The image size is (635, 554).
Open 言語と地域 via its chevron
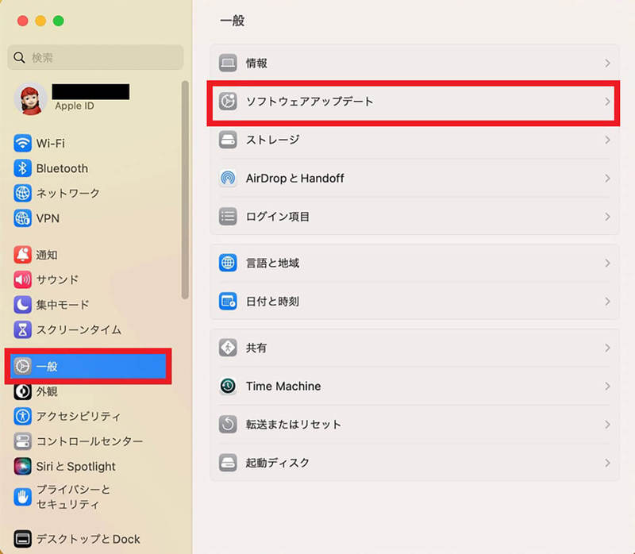(x=607, y=263)
